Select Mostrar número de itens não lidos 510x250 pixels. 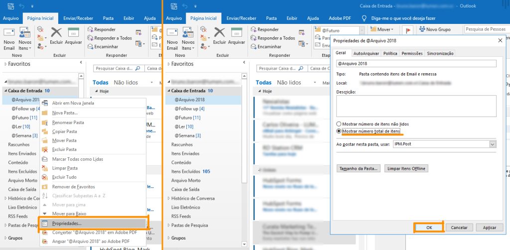(x=339, y=124)
